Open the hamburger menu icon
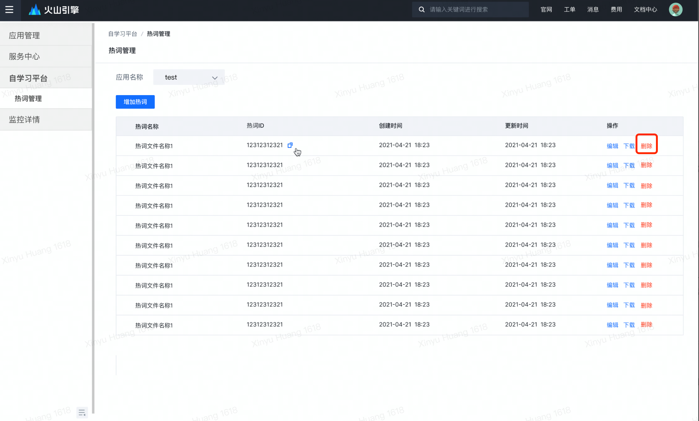The height and width of the screenshot is (421, 699). 9,10
